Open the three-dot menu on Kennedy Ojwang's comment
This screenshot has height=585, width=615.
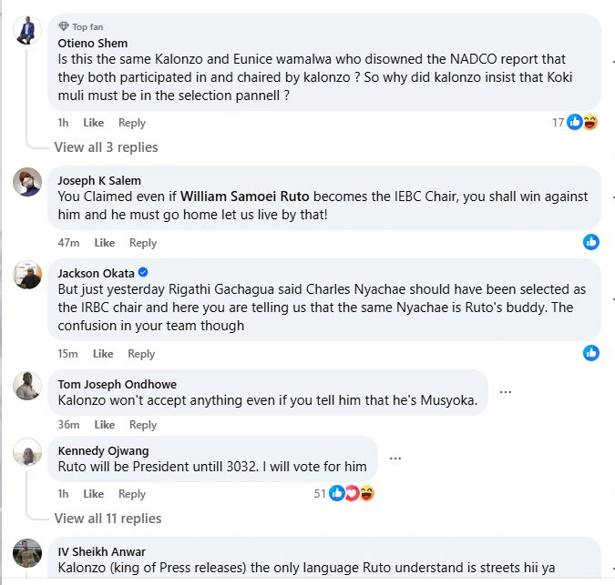coord(395,459)
